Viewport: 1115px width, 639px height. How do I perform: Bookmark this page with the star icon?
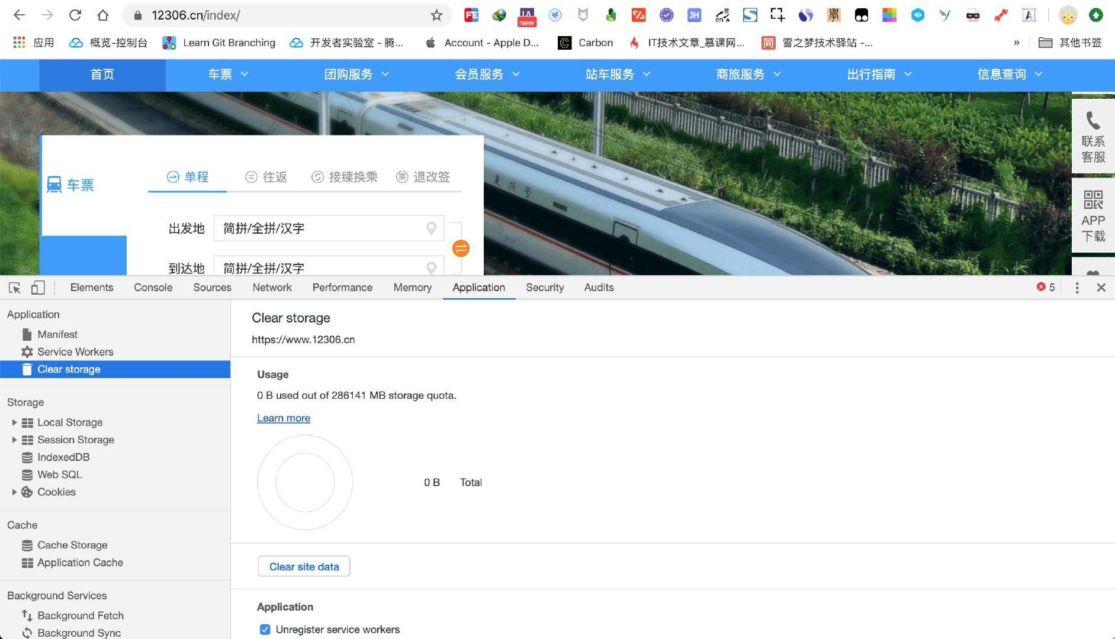(x=436, y=15)
